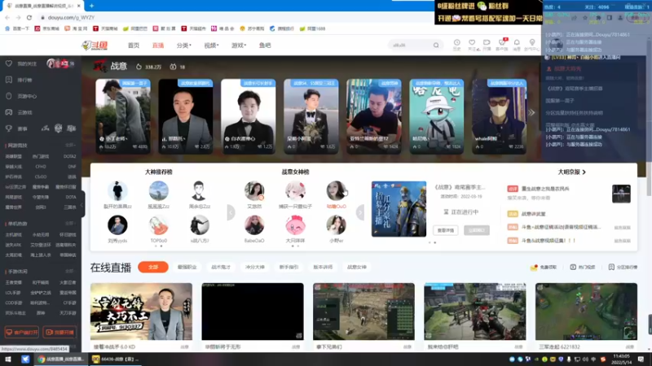652x366 pixels.
Task: Select the 最强职业 filter tab
Action: 187,268
